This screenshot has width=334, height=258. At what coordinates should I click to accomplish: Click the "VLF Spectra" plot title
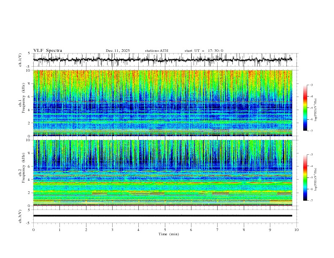coord(48,51)
